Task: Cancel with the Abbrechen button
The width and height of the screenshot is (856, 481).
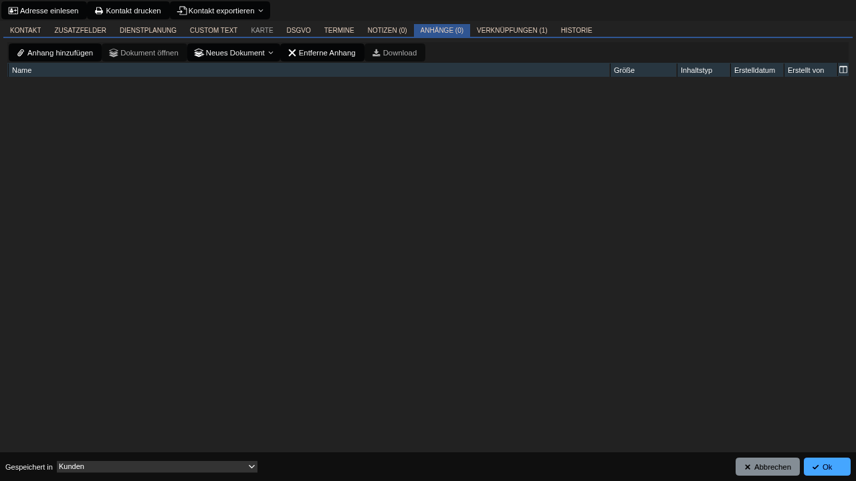Action: coord(768,467)
